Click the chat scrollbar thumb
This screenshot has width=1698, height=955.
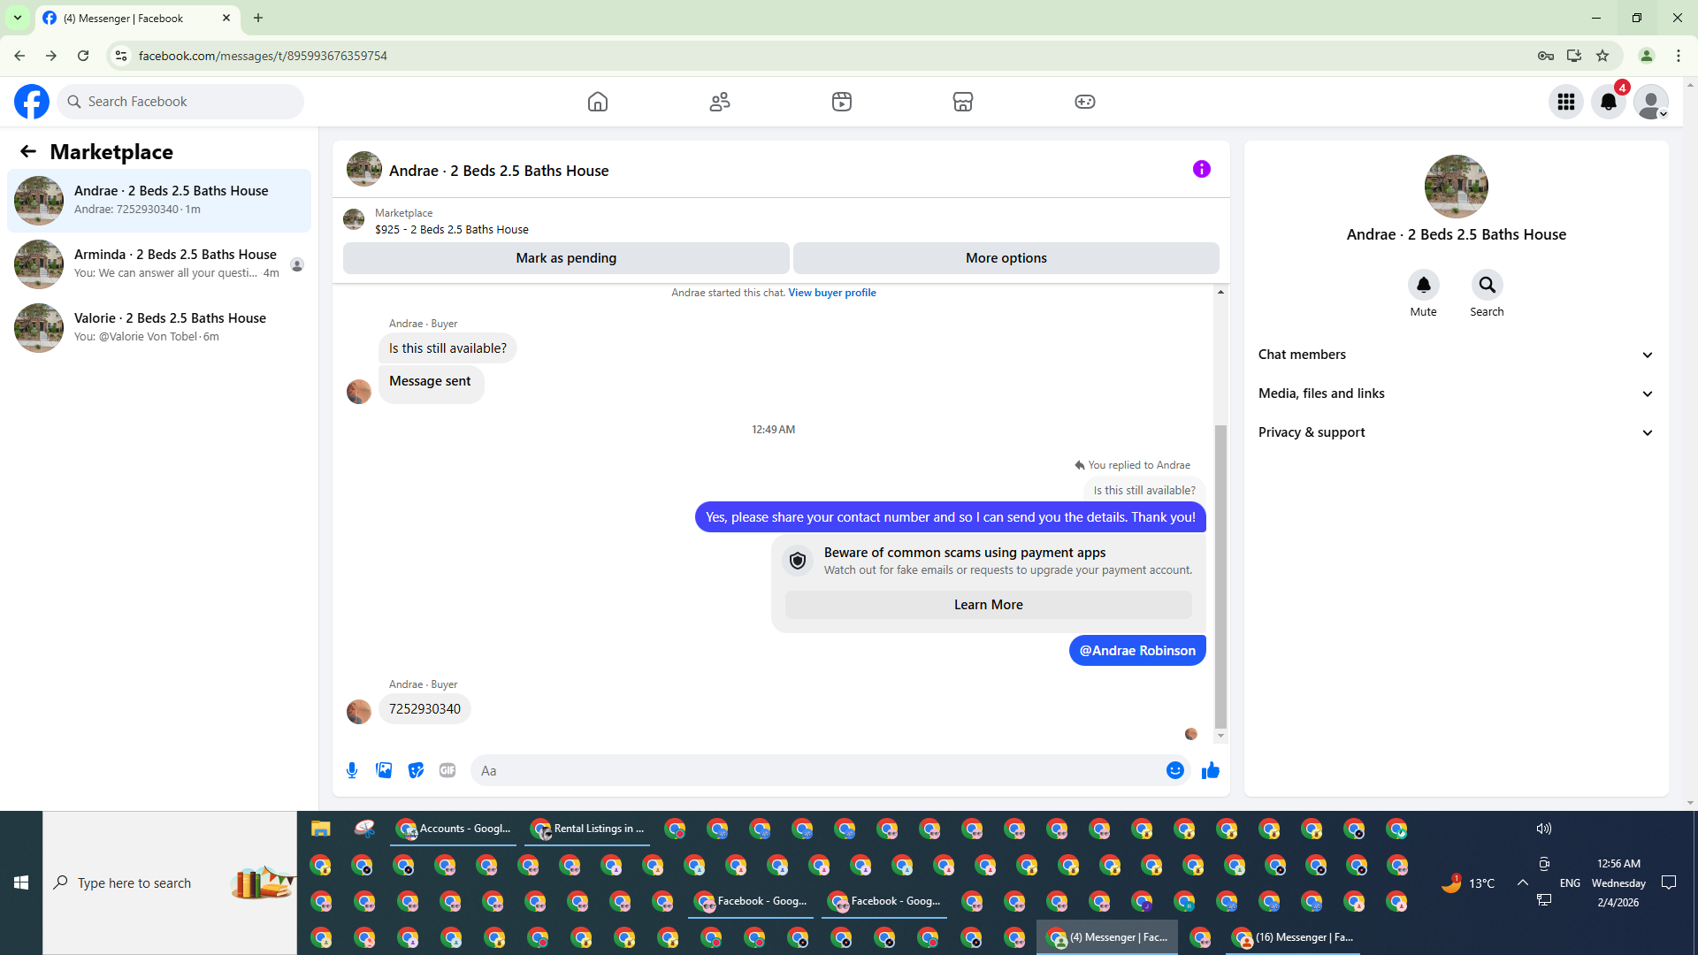(x=1220, y=575)
